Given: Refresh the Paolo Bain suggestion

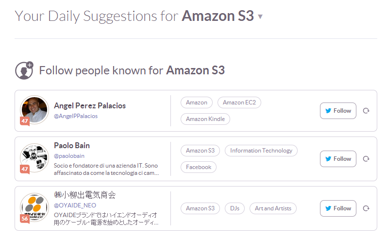Looking at the screenshot, I should point(366,159).
